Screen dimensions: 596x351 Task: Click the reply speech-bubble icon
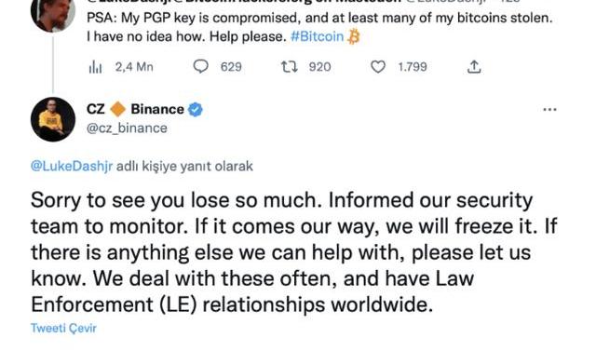201,67
